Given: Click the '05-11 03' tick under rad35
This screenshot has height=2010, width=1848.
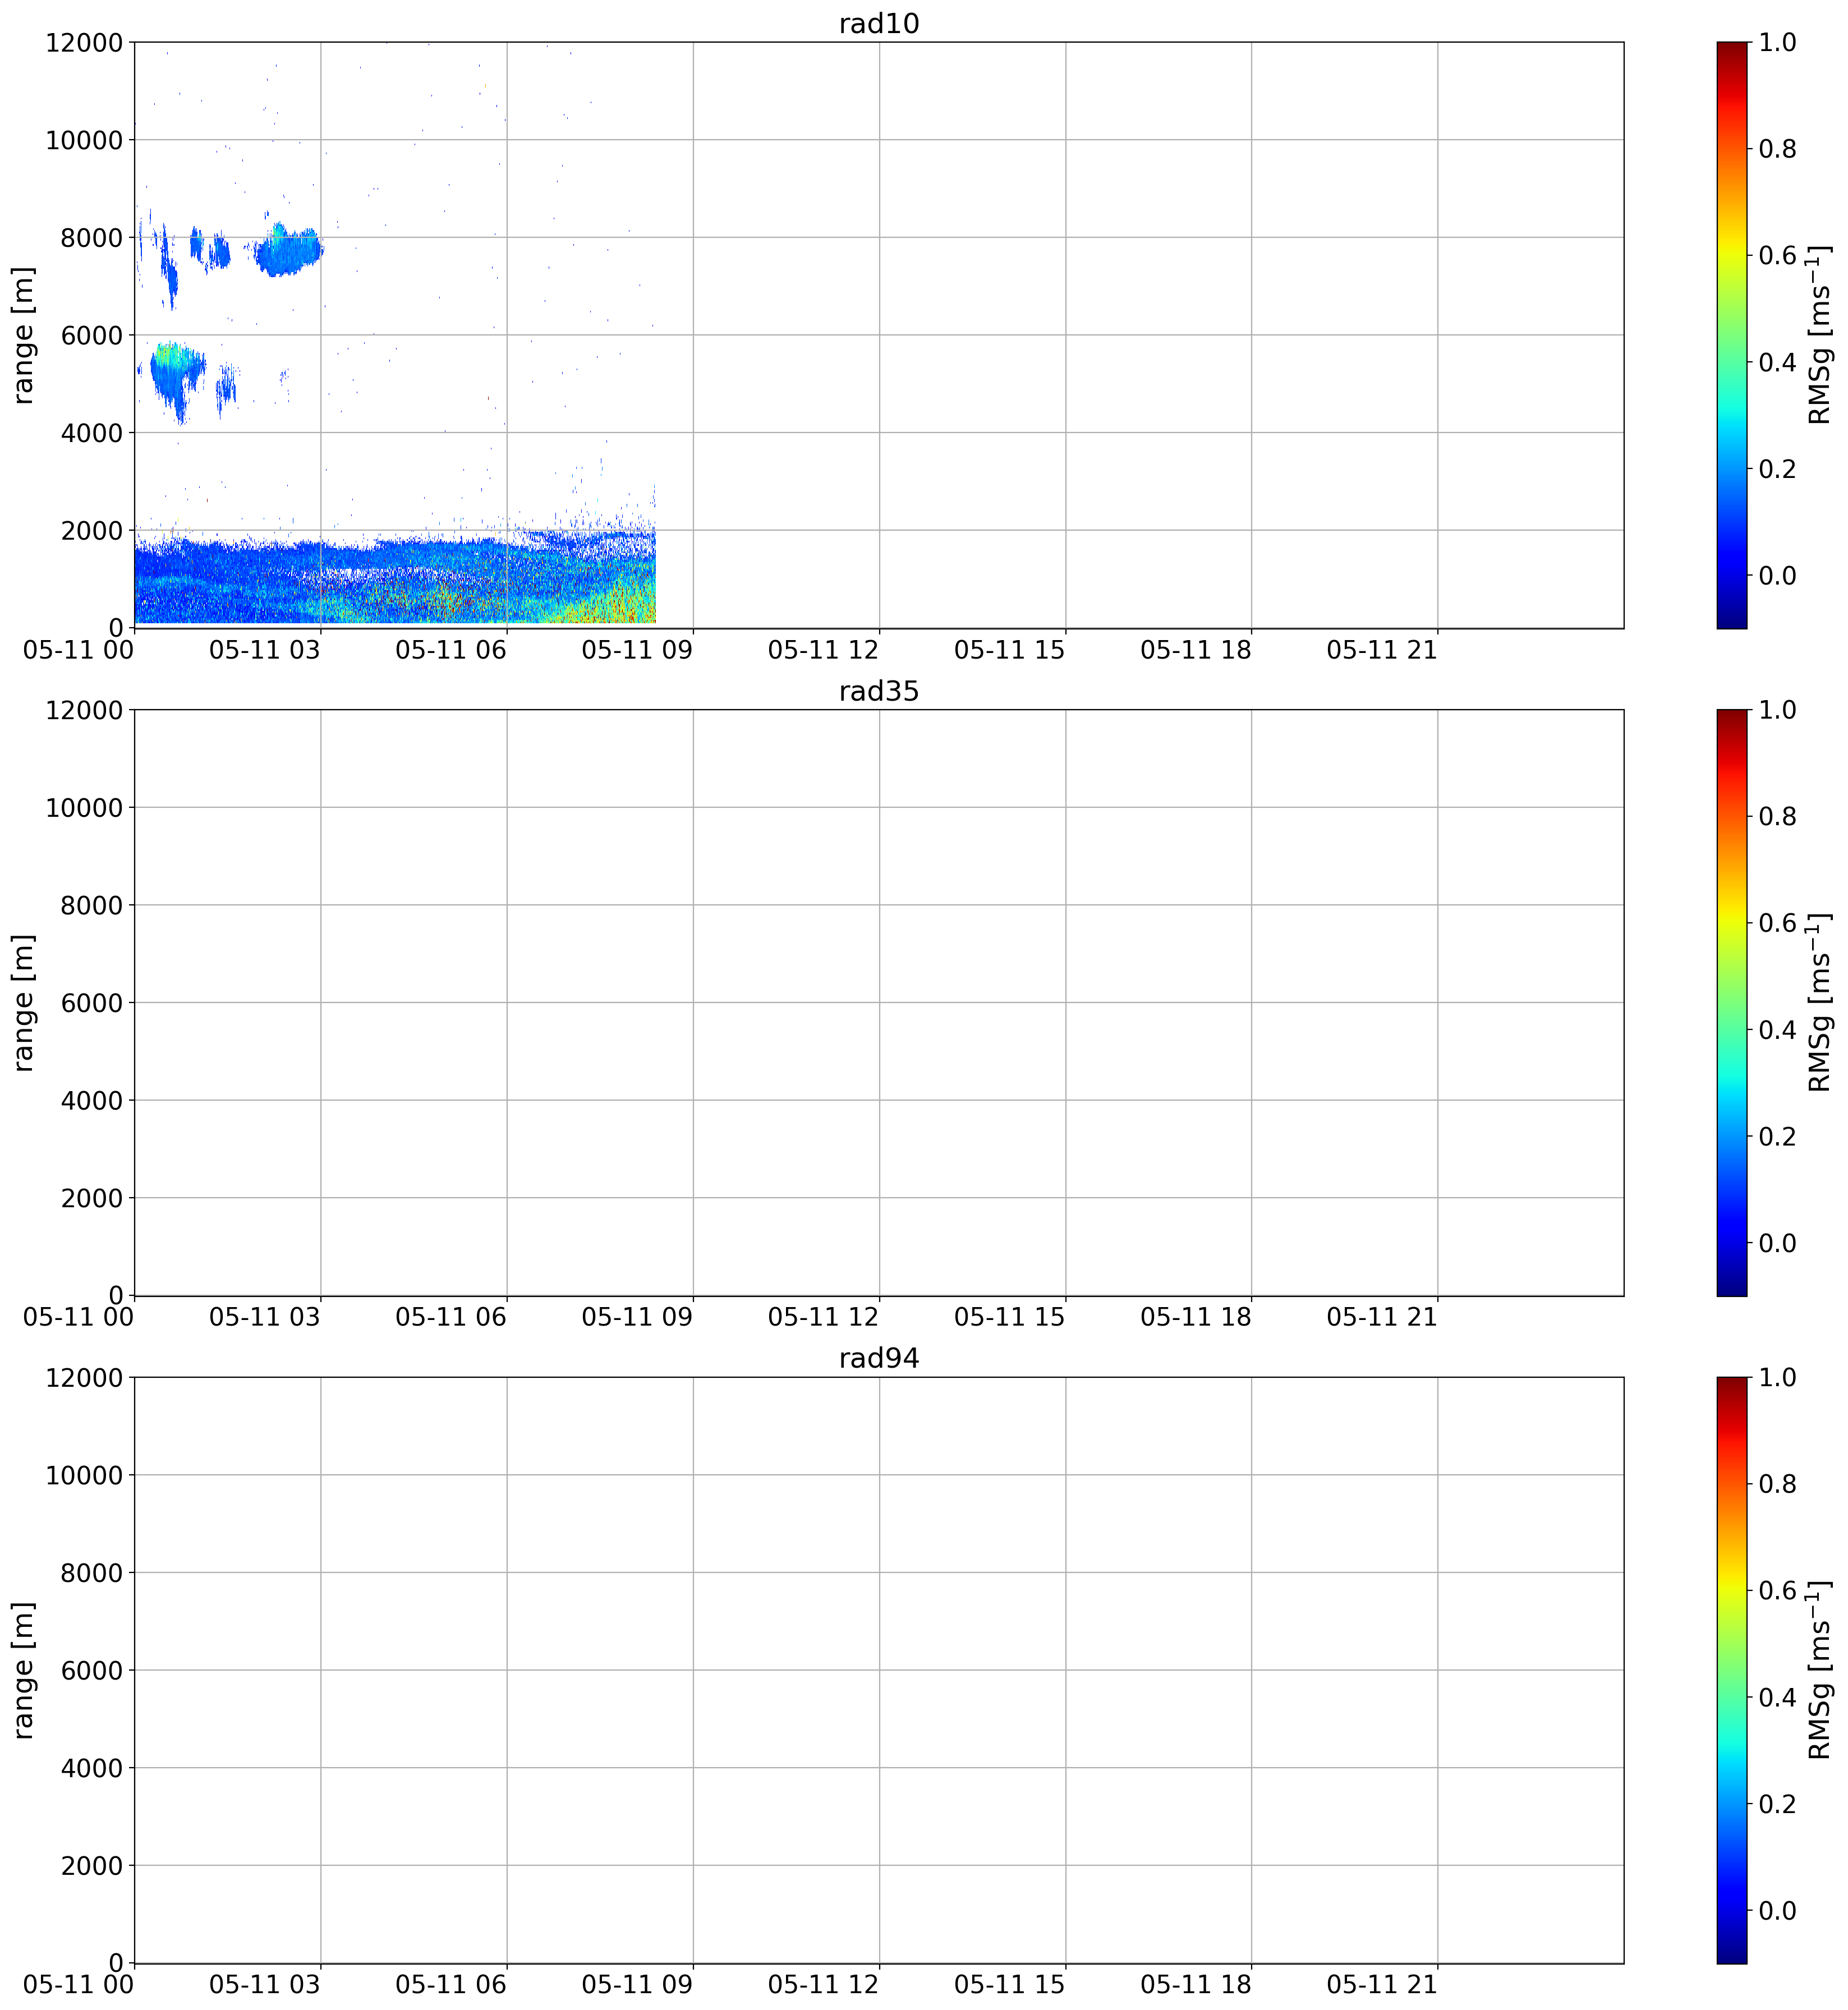Looking at the screenshot, I should (x=265, y=1318).
